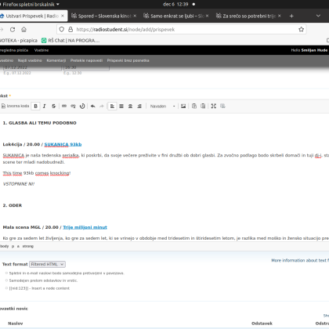Insert a link with the link icon
The image size is (329, 329).
pos(64,106)
